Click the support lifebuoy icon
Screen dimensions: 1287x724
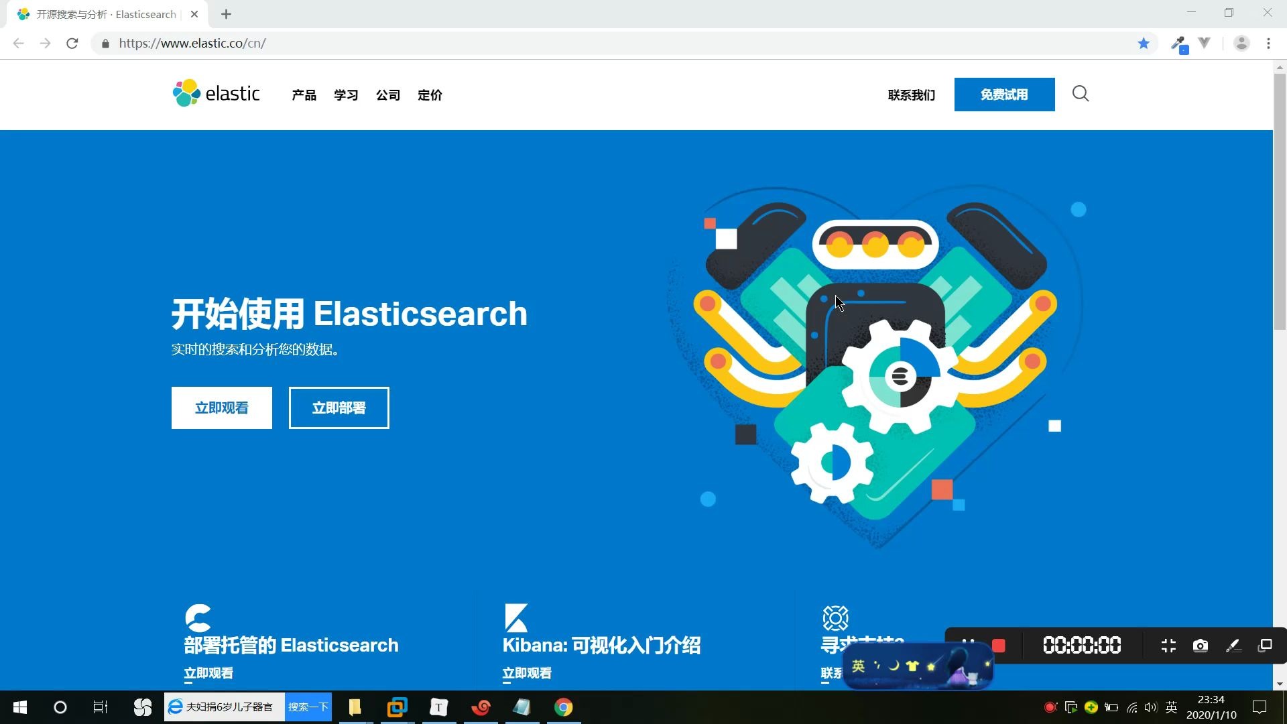(x=835, y=617)
